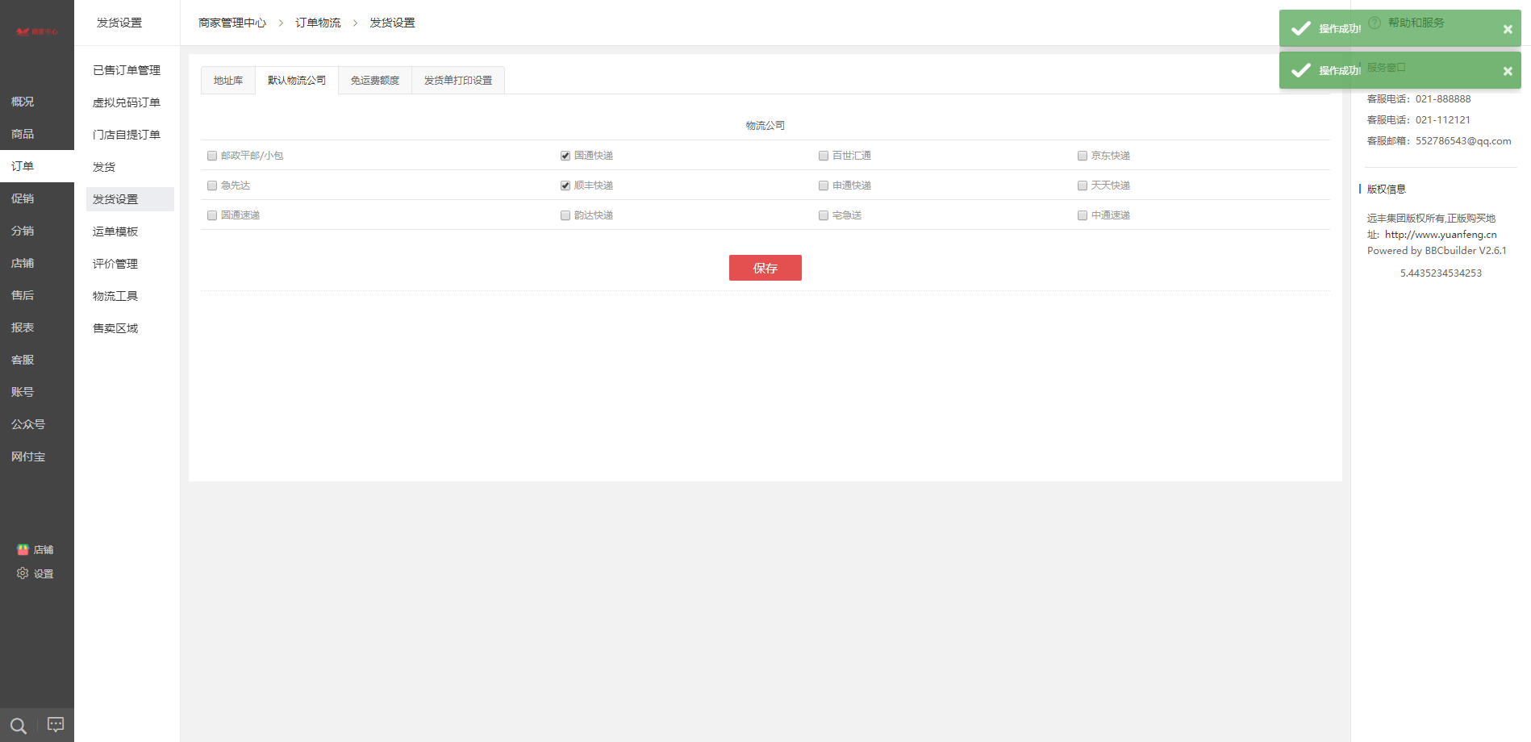The image size is (1531, 742).
Task: Click the 设置 gear icon in sidebar footer
Action: click(23, 573)
